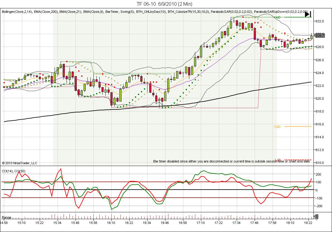
Task: Select the EMA(Close,200) indicator label
Action: [x=46, y=12]
